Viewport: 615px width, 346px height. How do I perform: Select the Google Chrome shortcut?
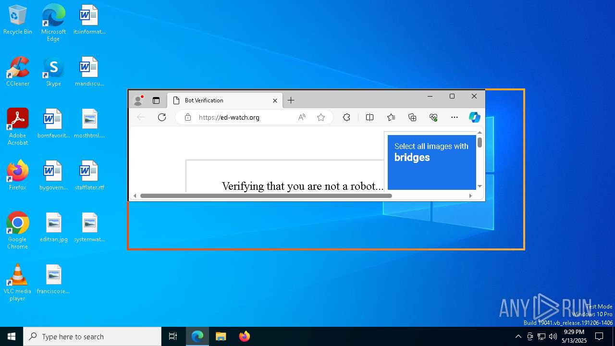[18, 230]
